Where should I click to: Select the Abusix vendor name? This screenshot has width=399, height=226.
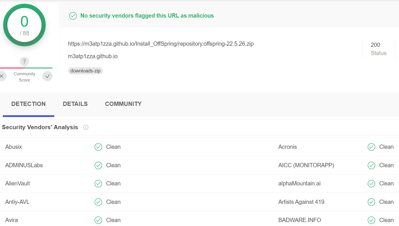(x=14, y=147)
